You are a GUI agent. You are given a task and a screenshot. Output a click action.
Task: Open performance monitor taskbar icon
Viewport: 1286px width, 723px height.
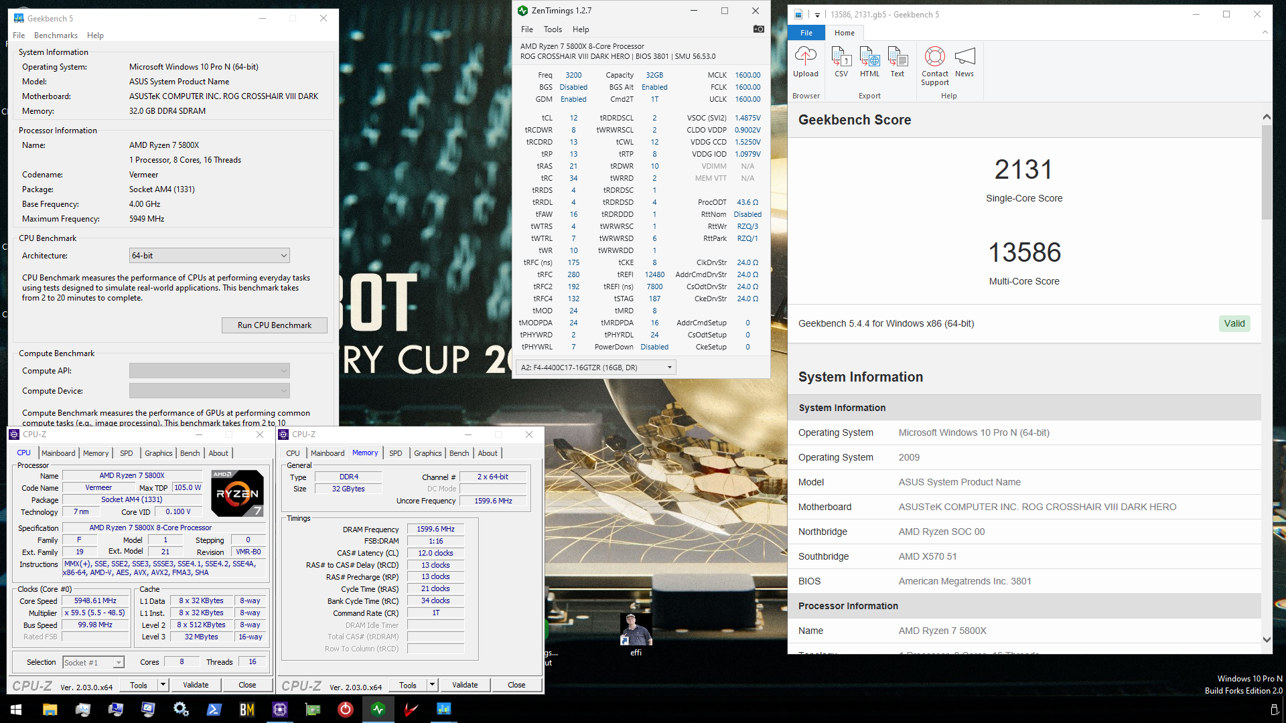click(82, 710)
